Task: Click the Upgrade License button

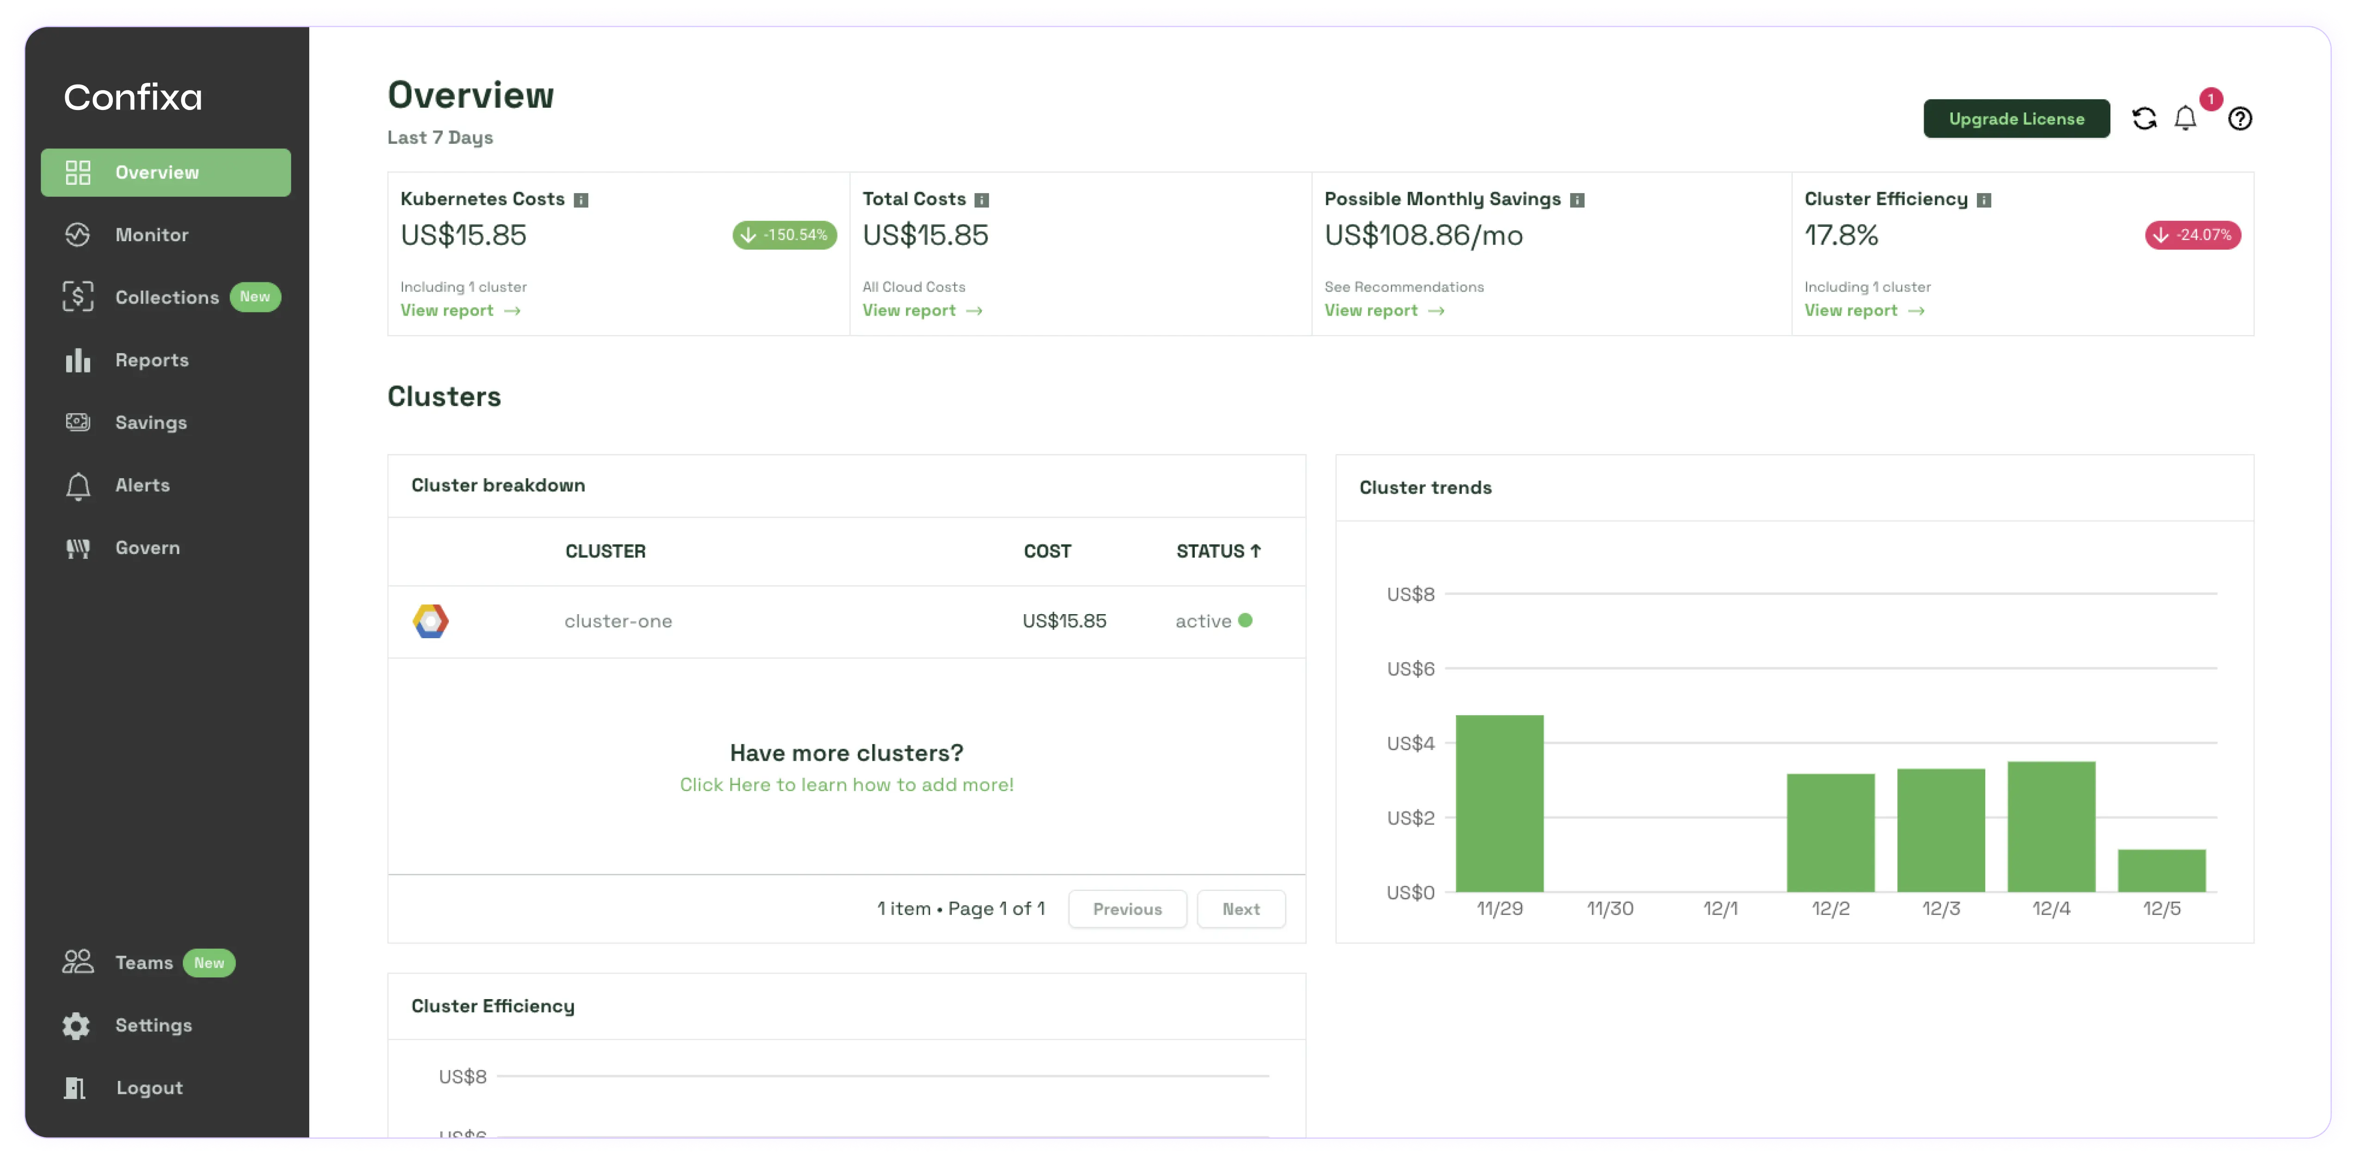Action: pos(2016,119)
